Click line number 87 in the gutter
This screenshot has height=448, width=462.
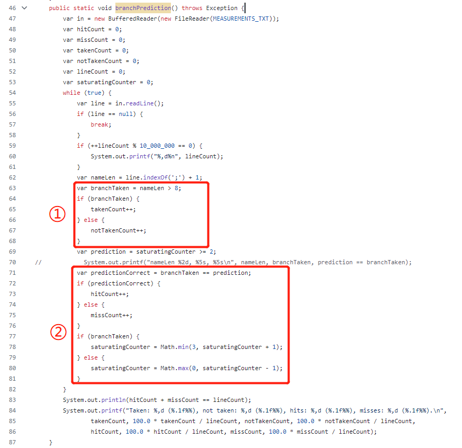click(x=12, y=442)
